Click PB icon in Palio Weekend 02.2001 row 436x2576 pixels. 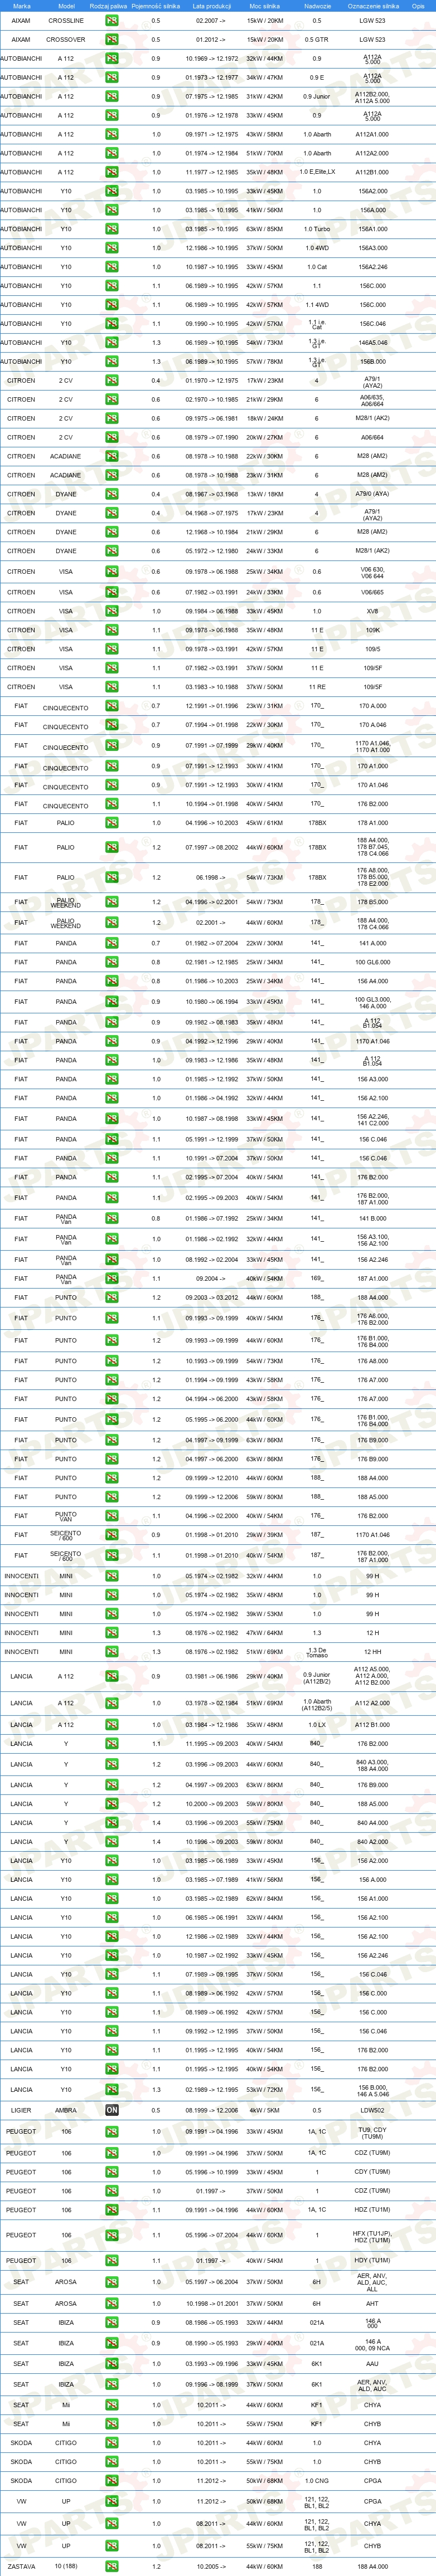point(112,923)
